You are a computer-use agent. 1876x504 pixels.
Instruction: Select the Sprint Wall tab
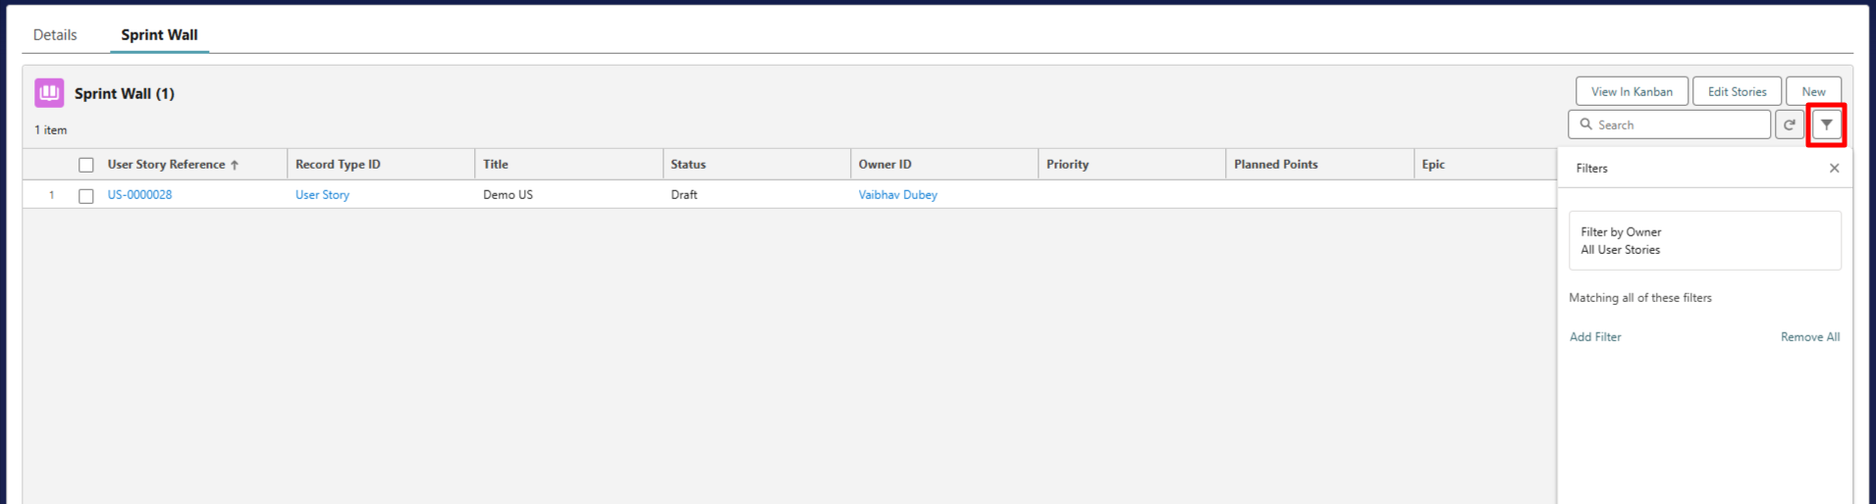pos(159,34)
